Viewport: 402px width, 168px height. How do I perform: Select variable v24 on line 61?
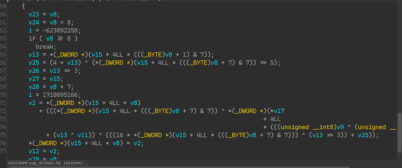click(34, 23)
